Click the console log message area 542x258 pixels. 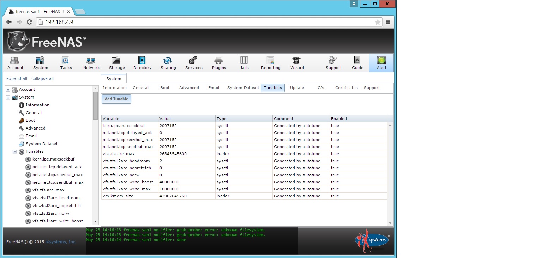[x=192, y=241]
